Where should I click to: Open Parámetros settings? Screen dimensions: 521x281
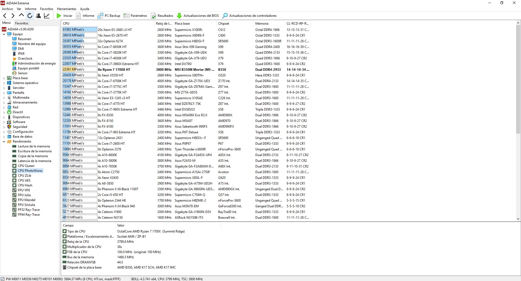(135, 16)
